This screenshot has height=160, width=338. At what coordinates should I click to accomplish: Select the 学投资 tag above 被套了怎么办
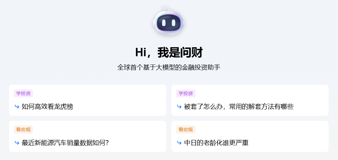click(186, 93)
